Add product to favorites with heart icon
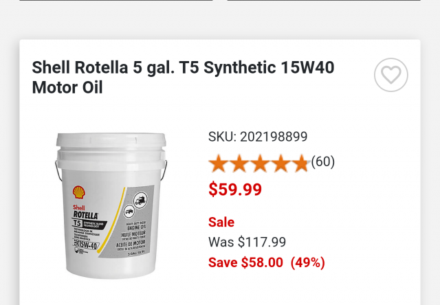Screen dimensions: 440x305 click(x=391, y=75)
